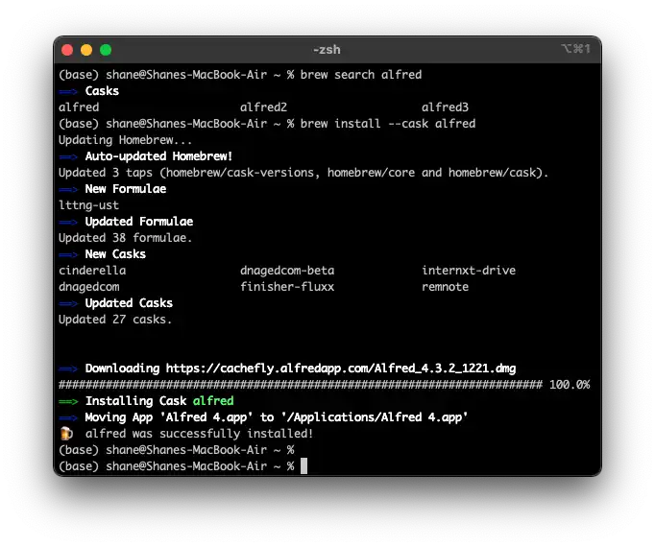
Task: Click the green 'alfred' cask name
Action: (x=213, y=401)
